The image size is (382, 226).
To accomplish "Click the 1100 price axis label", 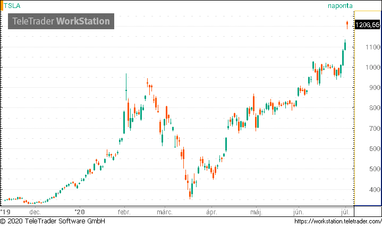I will tap(373, 47).
